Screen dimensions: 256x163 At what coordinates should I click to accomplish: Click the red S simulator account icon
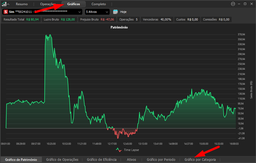[x=6, y=12]
